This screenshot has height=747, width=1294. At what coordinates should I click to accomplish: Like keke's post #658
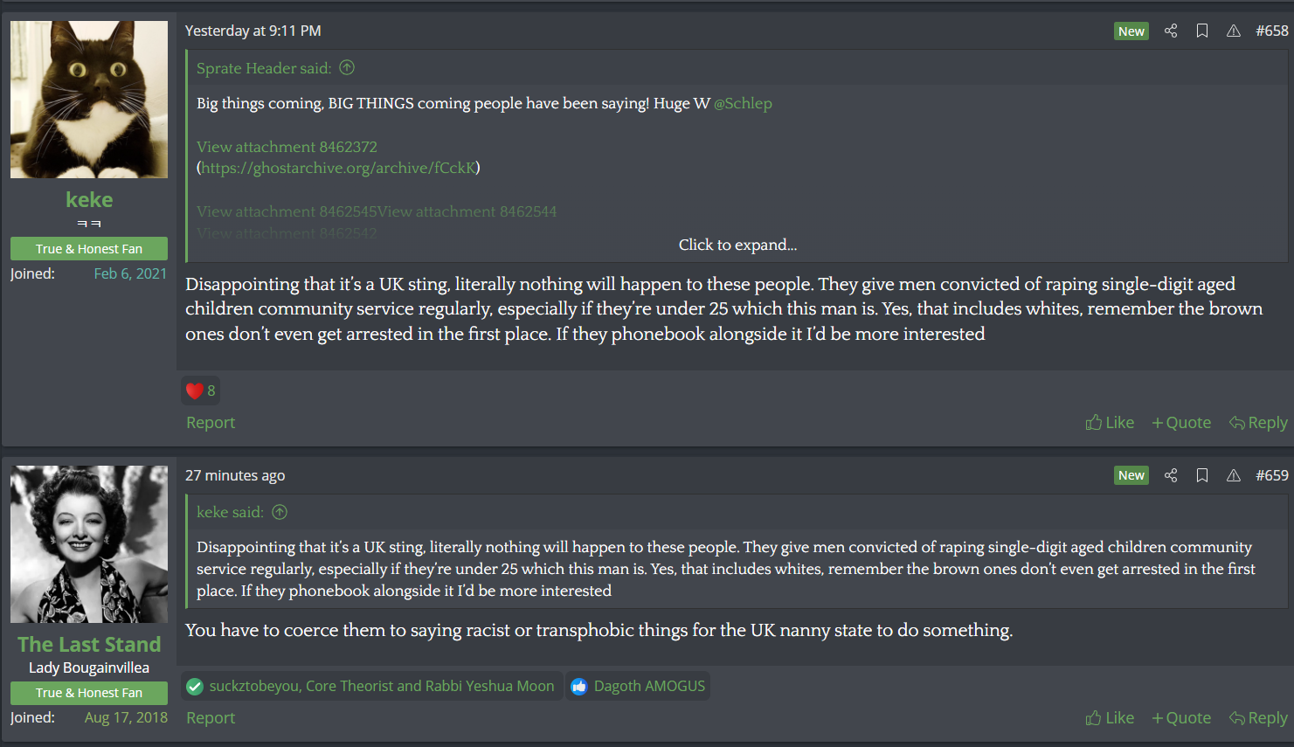[x=1110, y=423]
